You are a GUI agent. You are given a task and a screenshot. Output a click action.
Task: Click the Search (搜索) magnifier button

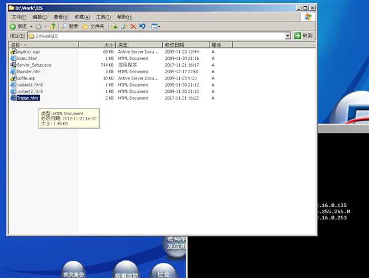point(69,26)
